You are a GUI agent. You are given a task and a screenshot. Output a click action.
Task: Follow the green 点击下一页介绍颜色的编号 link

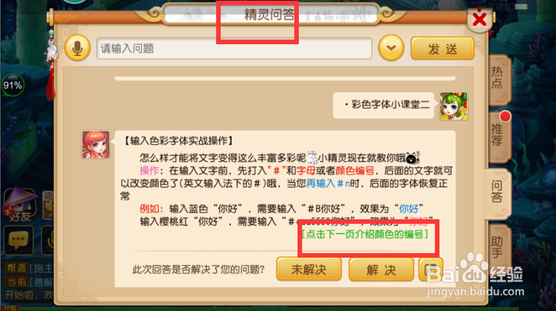point(365,234)
